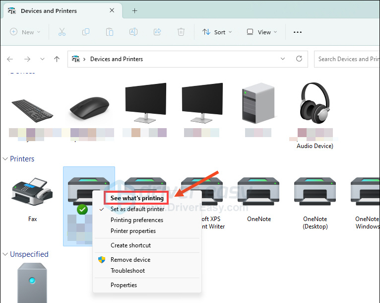This screenshot has width=380, height=303.
Task: Click the Share icon in toolbar
Action: pos(157,32)
